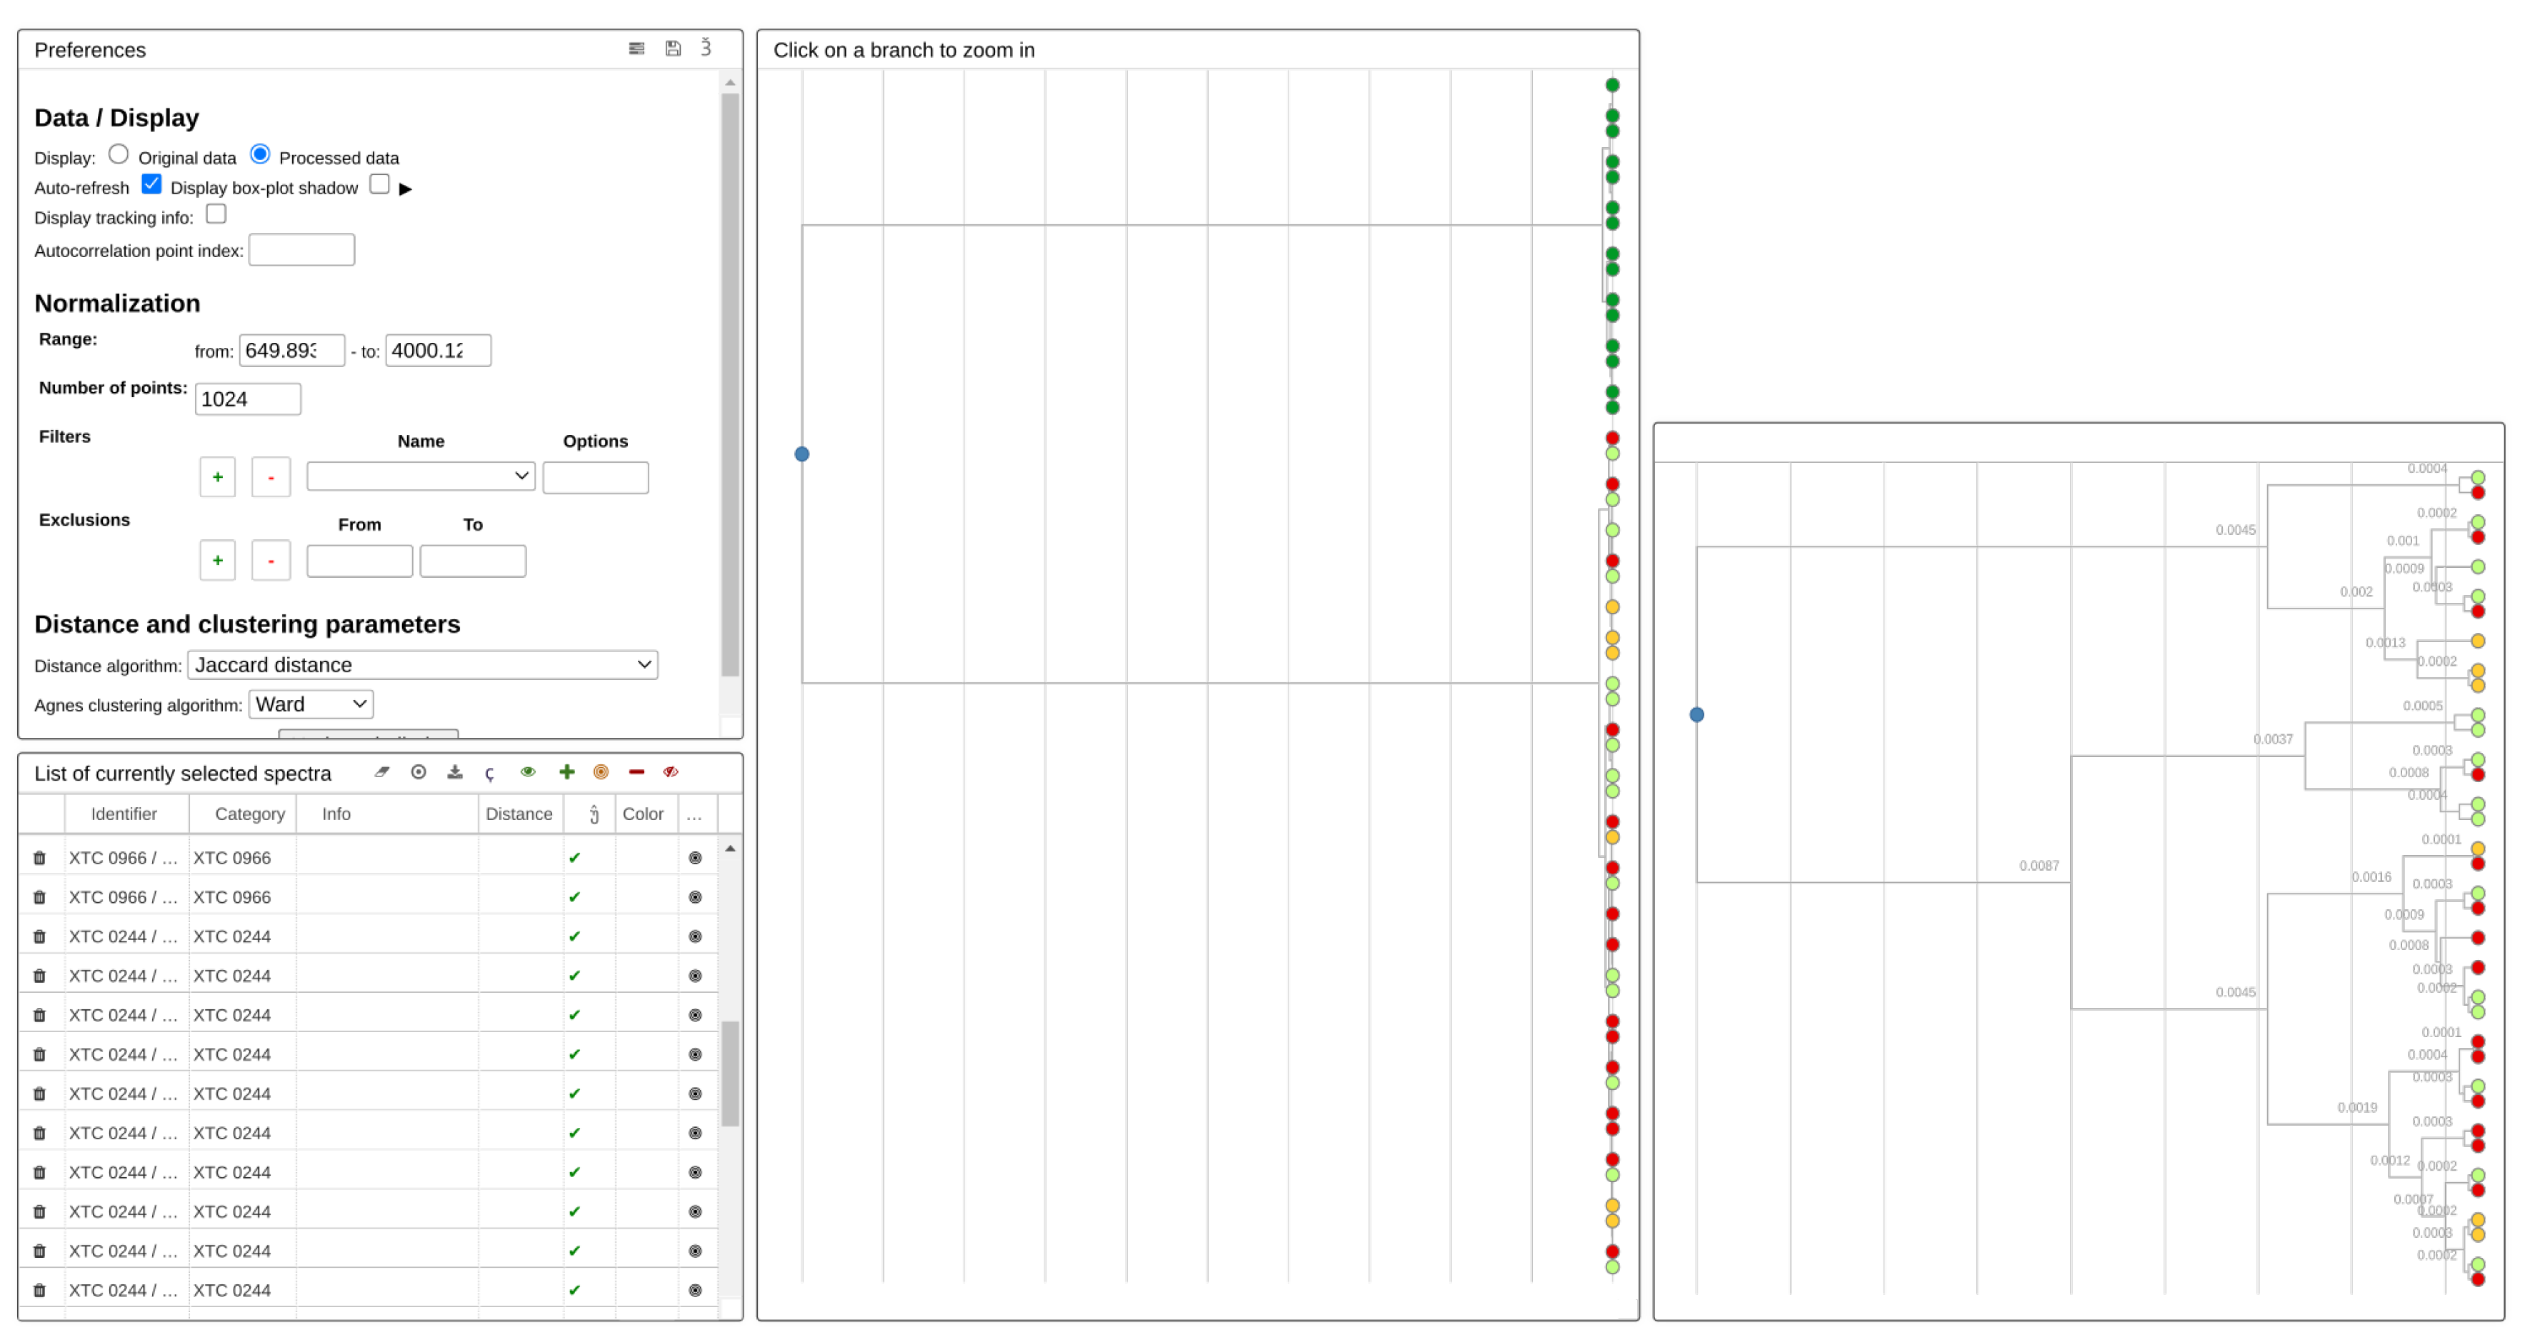Click red minus button to remove exclusion
Viewport: 2525px width, 1340px height.
coord(271,561)
